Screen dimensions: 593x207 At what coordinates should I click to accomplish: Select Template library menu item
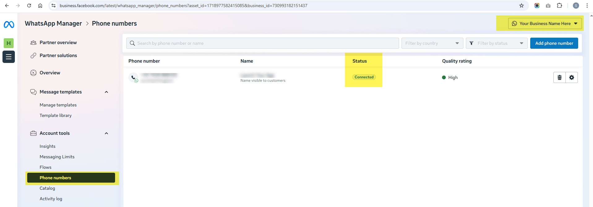55,115
